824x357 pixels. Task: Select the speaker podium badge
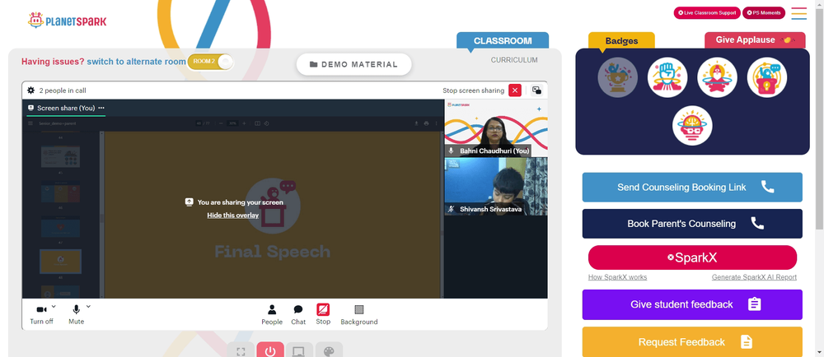click(766, 77)
